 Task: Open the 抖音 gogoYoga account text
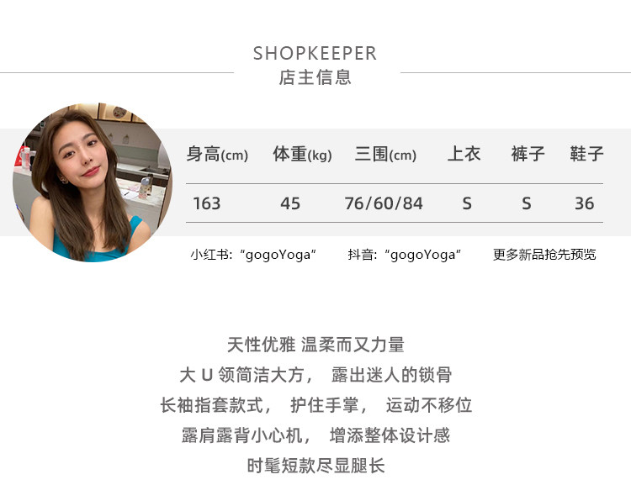[405, 255]
